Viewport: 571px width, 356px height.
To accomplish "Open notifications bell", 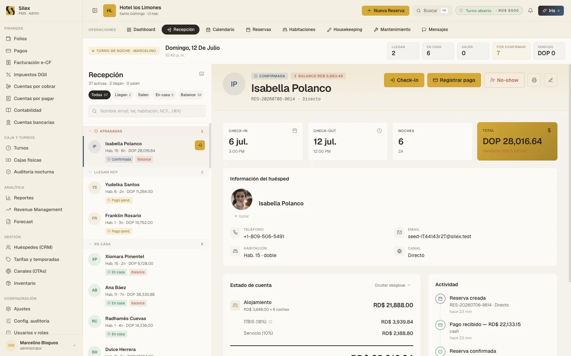I will [530, 11].
